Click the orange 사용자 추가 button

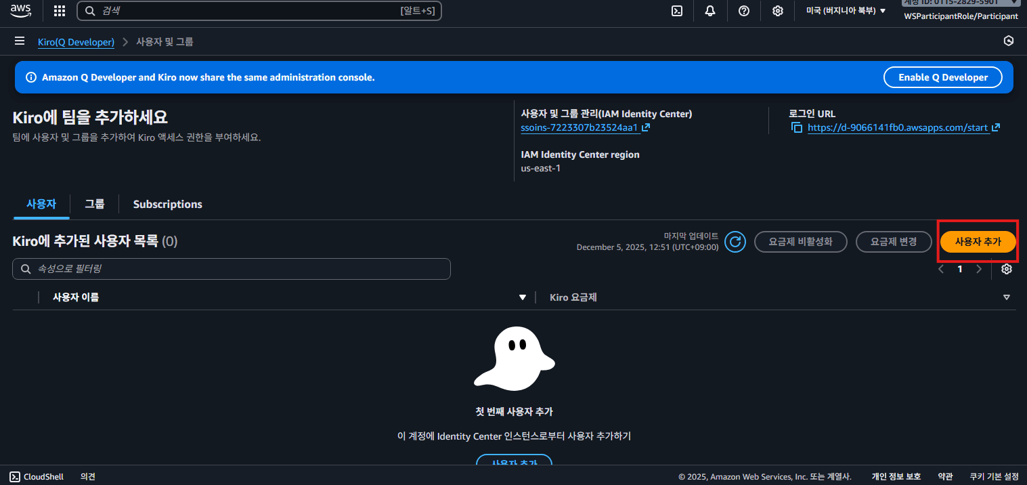tap(978, 242)
